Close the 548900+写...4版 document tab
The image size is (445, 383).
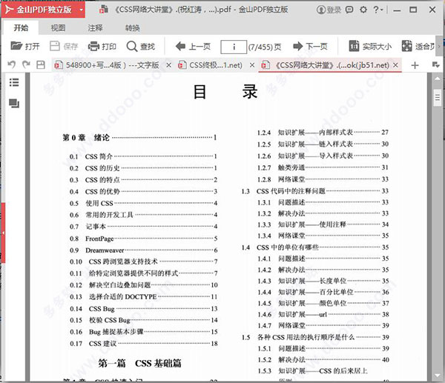pyautogui.click(x=168, y=65)
